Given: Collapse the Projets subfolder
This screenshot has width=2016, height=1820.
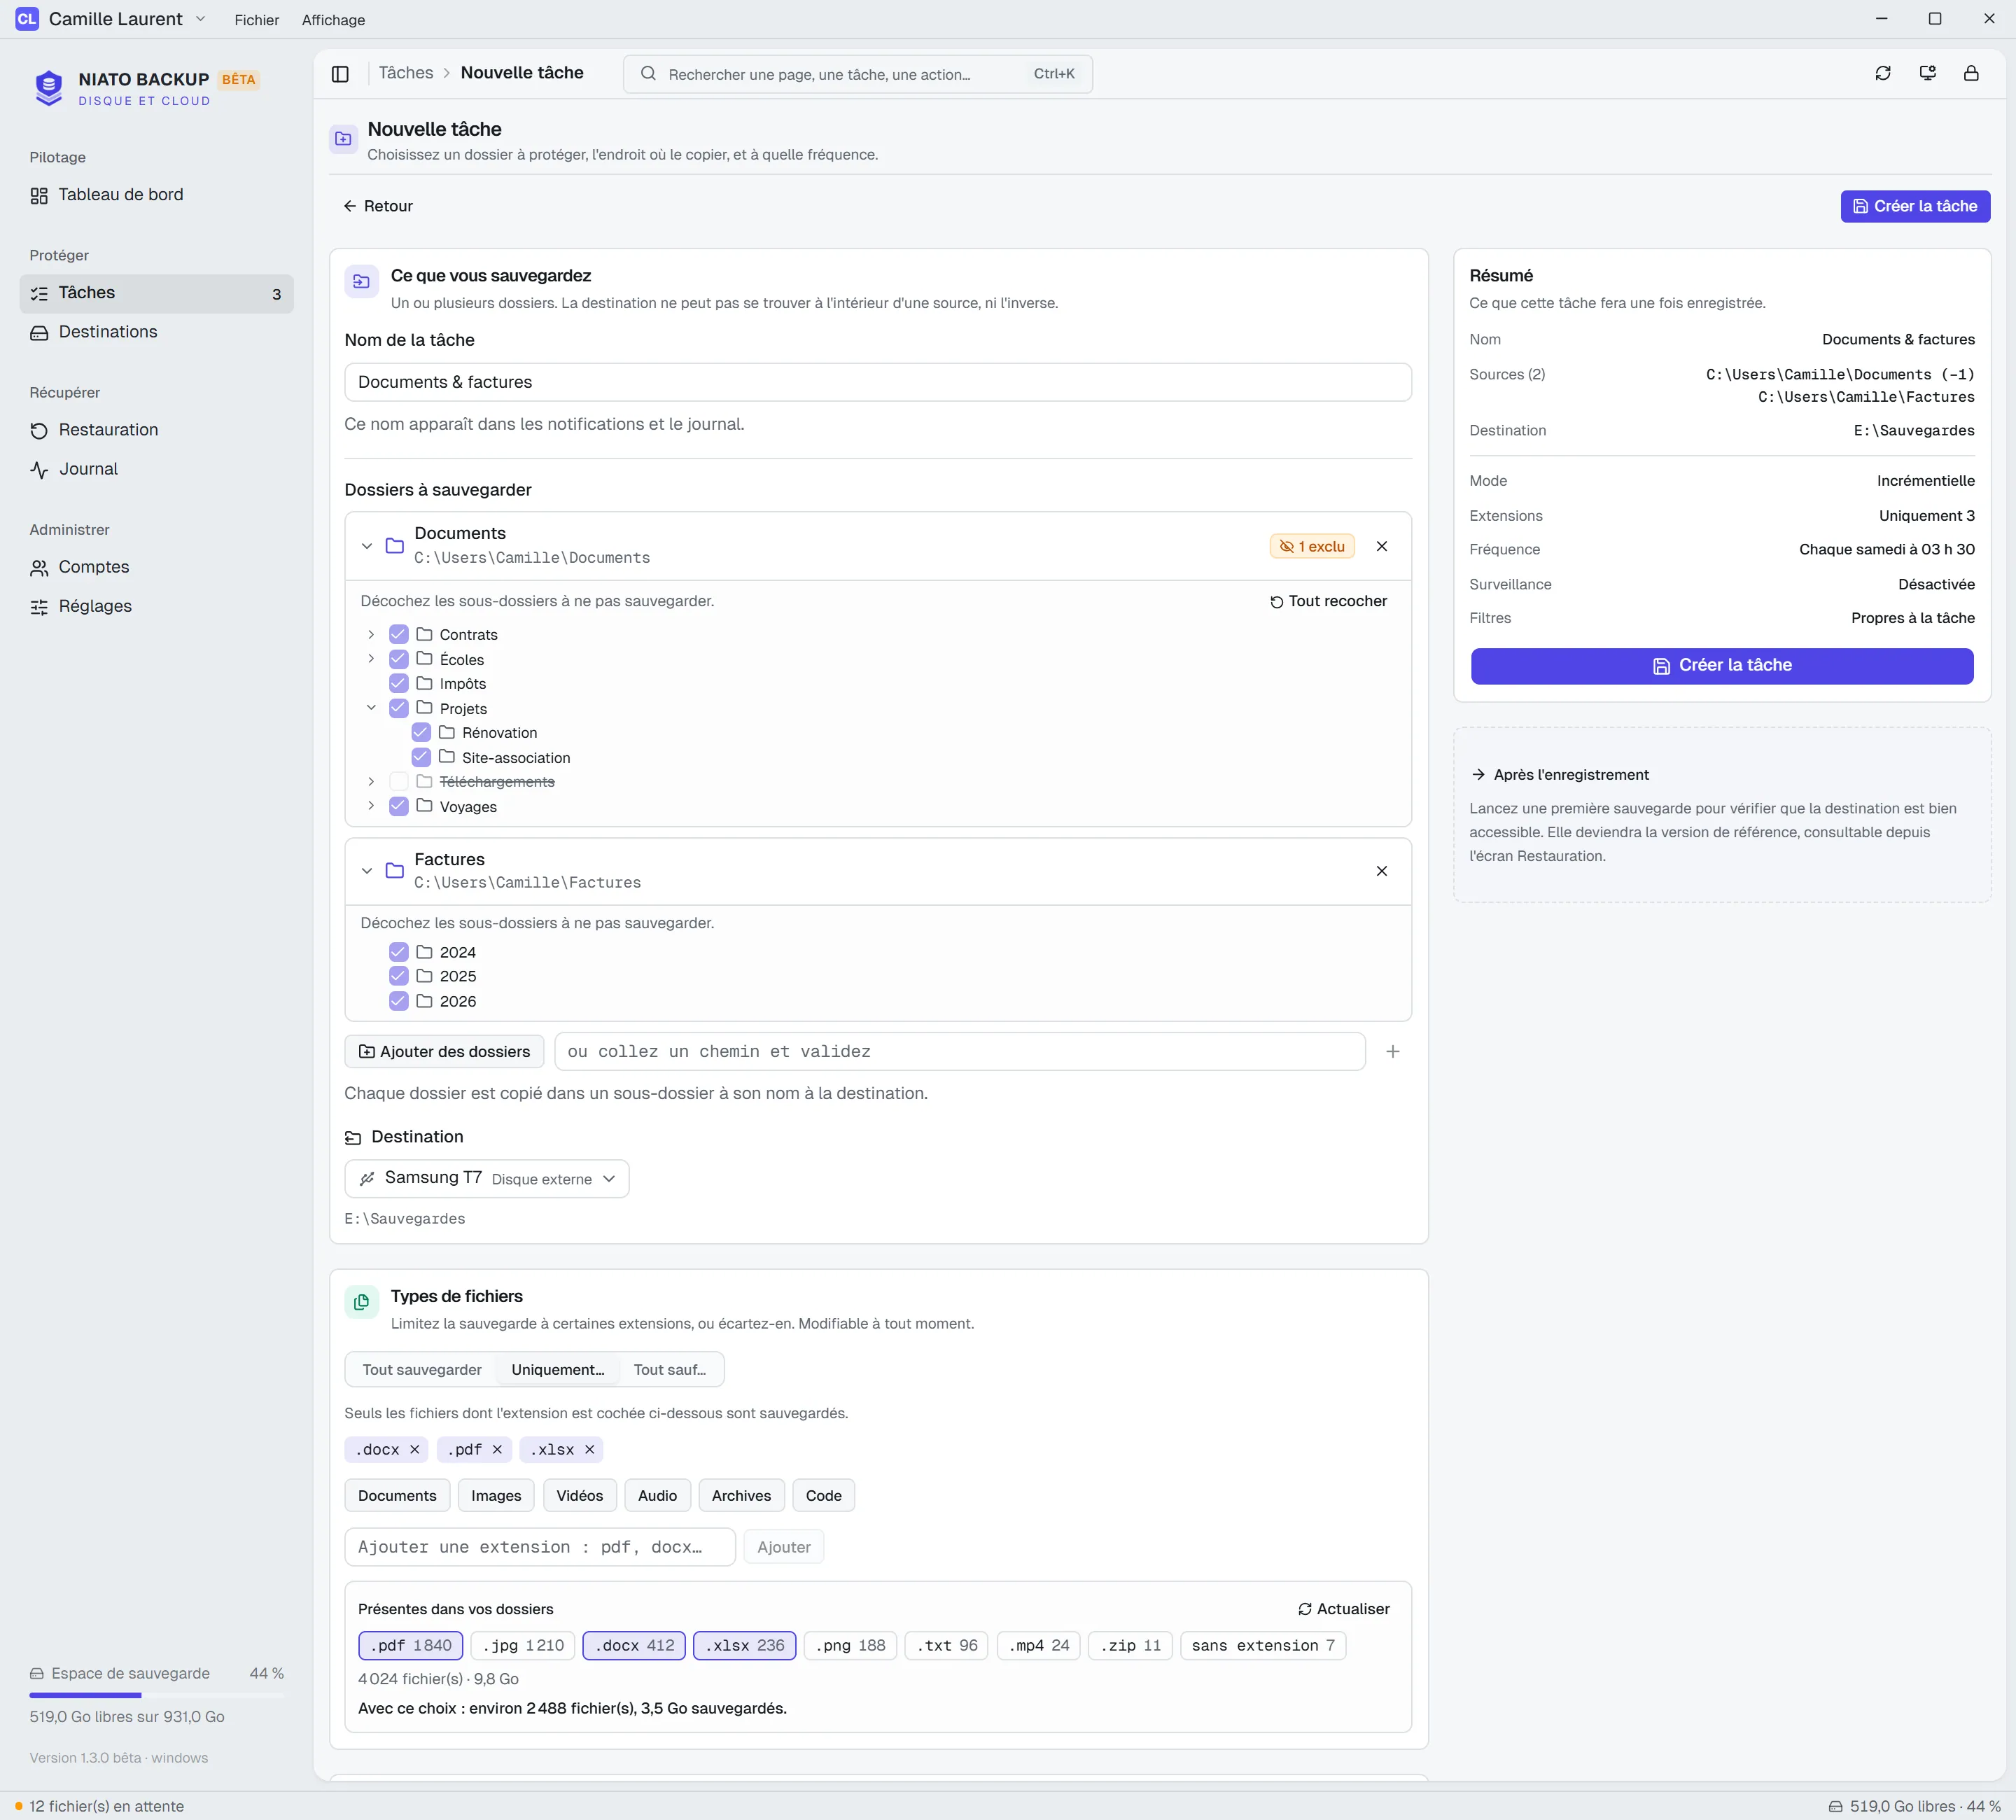Looking at the screenshot, I should 371,707.
